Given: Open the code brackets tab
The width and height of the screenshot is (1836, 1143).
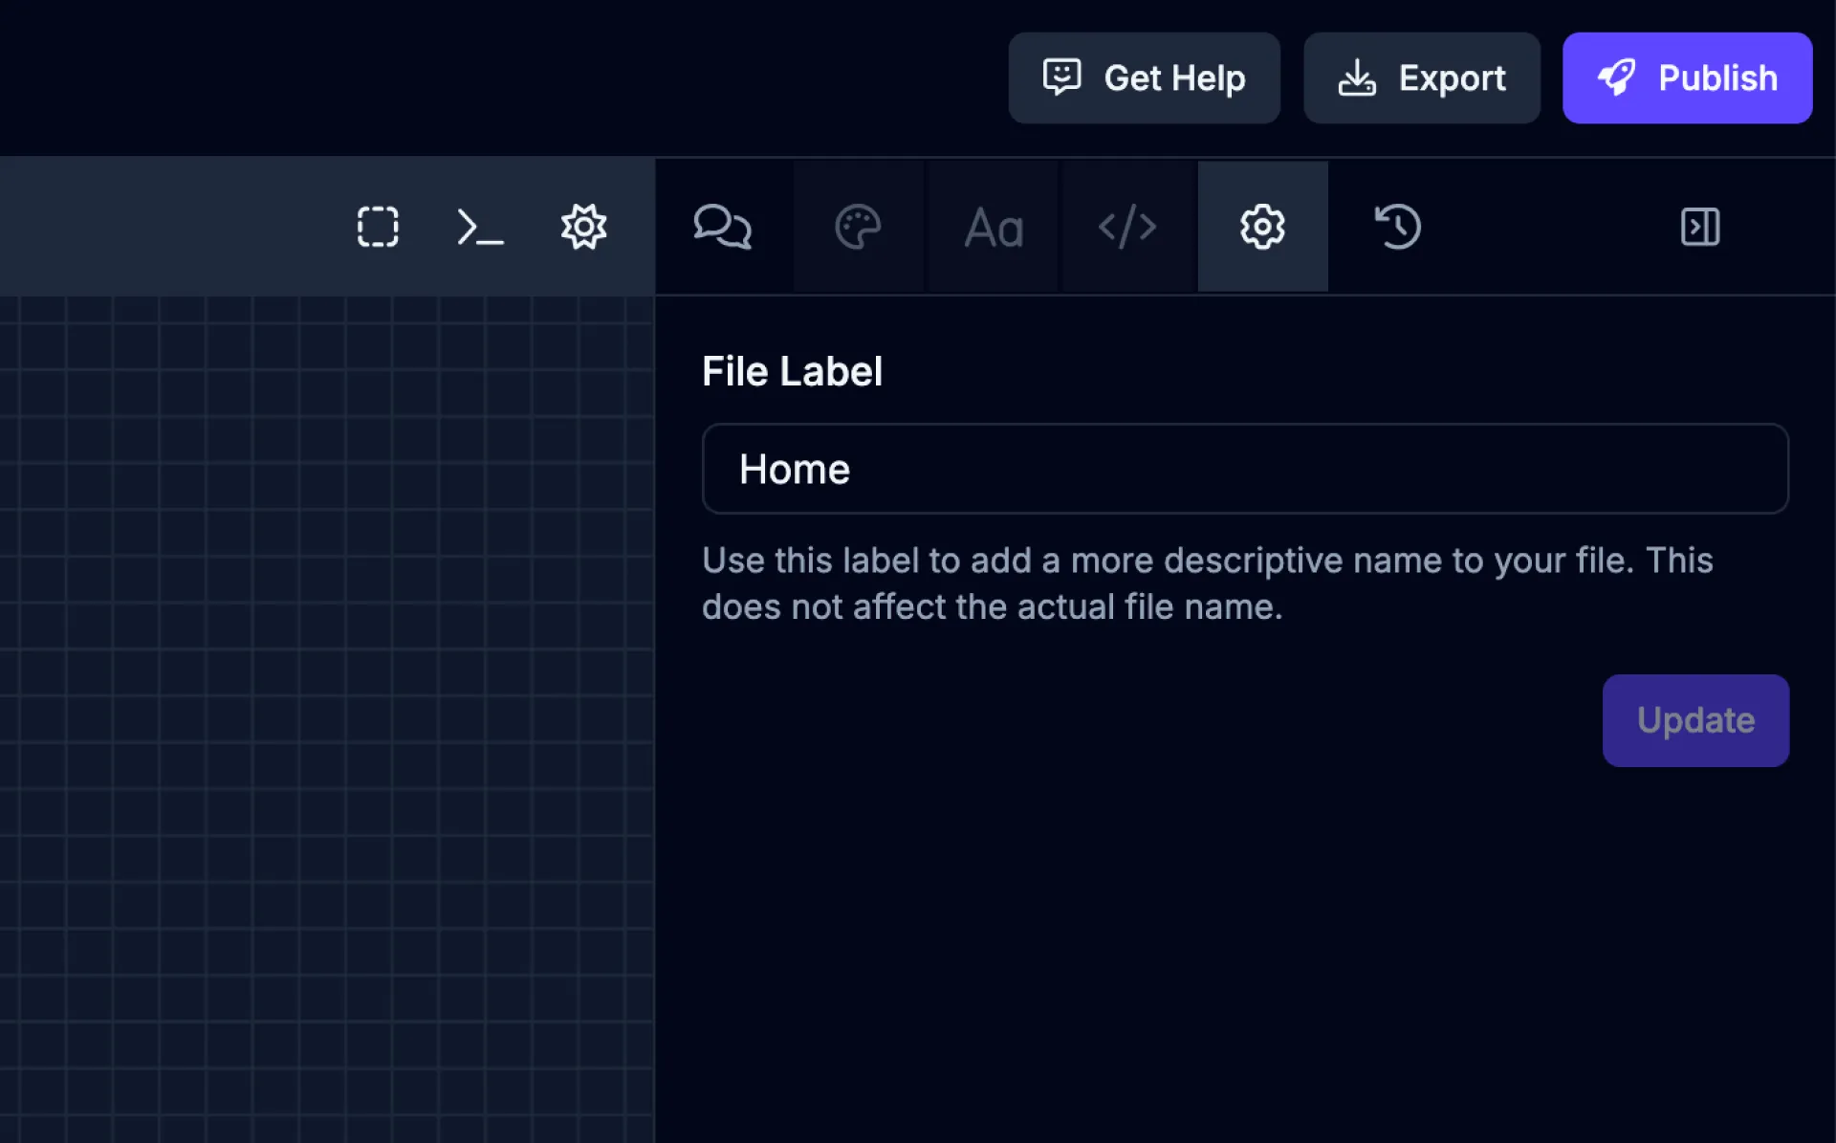Looking at the screenshot, I should pyautogui.click(x=1127, y=227).
